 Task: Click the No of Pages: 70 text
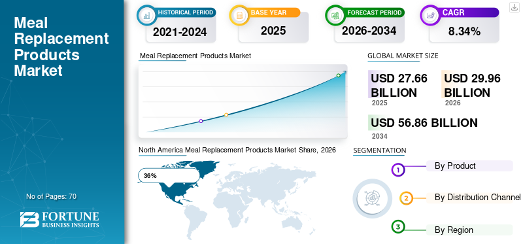click(52, 197)
